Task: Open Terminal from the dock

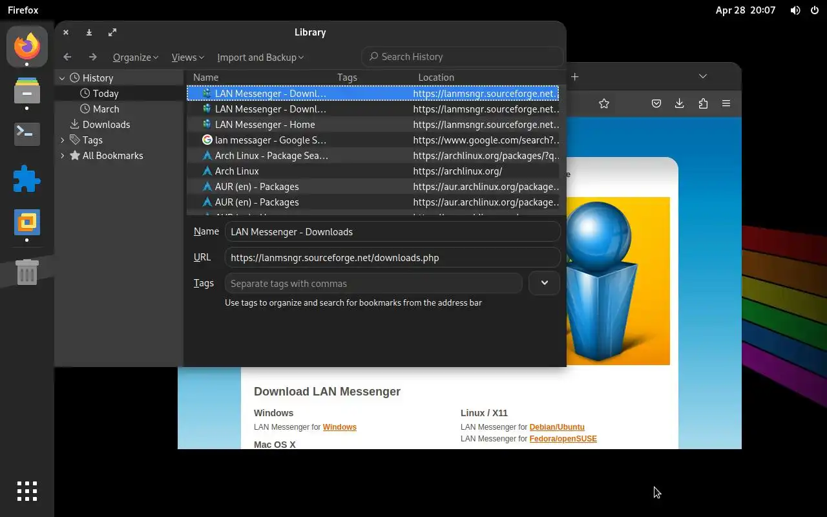Action: [x=27, y=134]
